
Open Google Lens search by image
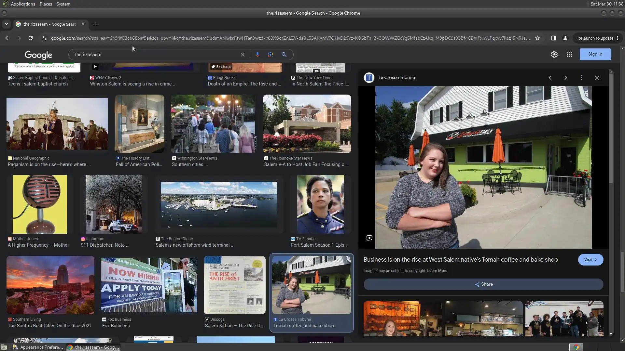[x=270, y=55]
